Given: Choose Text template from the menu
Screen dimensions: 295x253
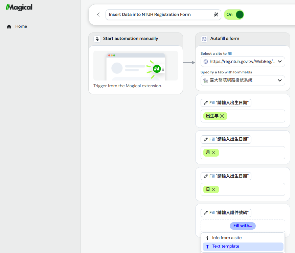Looking at the screenshot, I should (226, 247).
